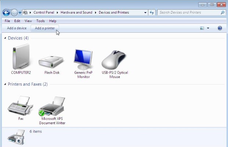Collapse the Printers and Faxes group
Screen dimensions: 228x147
(x=5, y=85)
